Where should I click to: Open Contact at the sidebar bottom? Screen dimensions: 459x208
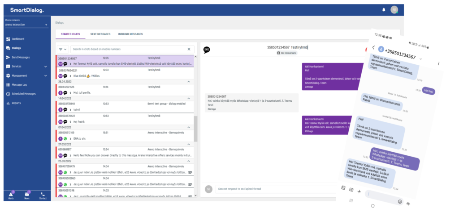tap(43, 196)
